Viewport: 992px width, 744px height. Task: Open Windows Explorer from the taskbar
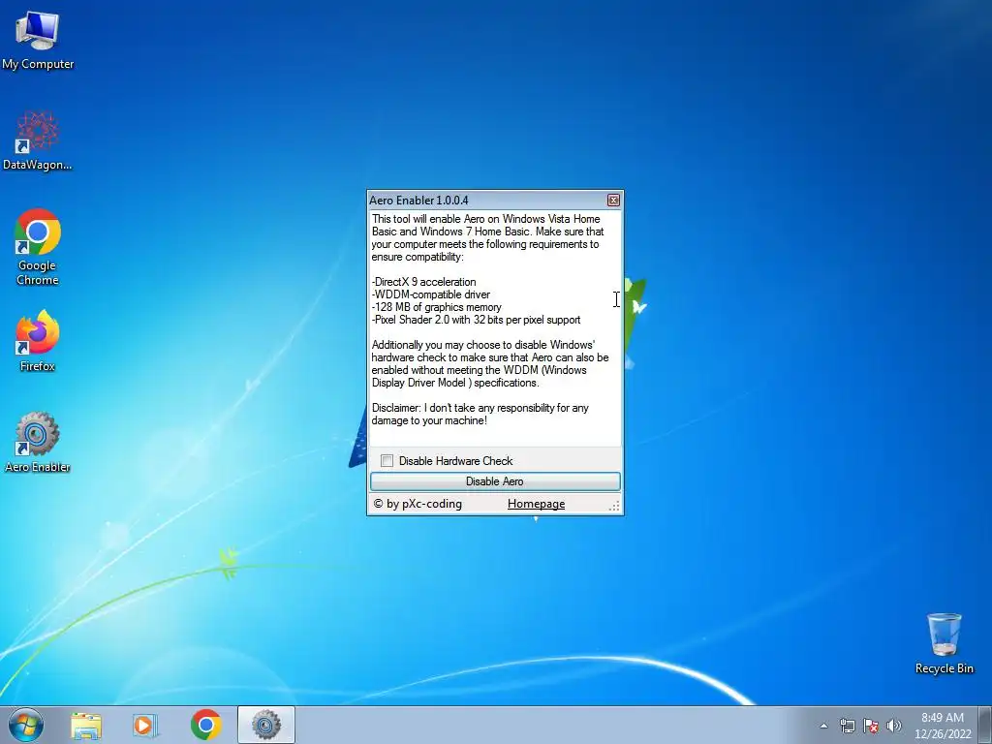pyautogui.click(x=86, y=726)
